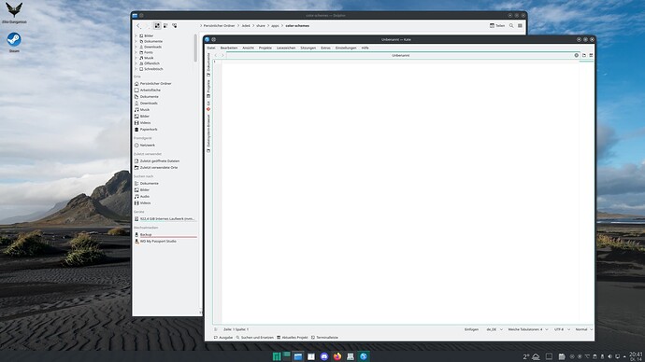Open the Bearbeiten menu in Kate
This screenshot has width=645, height=362.
pyautogui.click(x=229, y=48)
